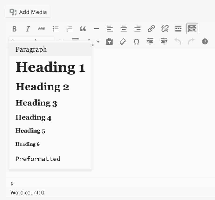Toggle bold formatting

(15, 29)
